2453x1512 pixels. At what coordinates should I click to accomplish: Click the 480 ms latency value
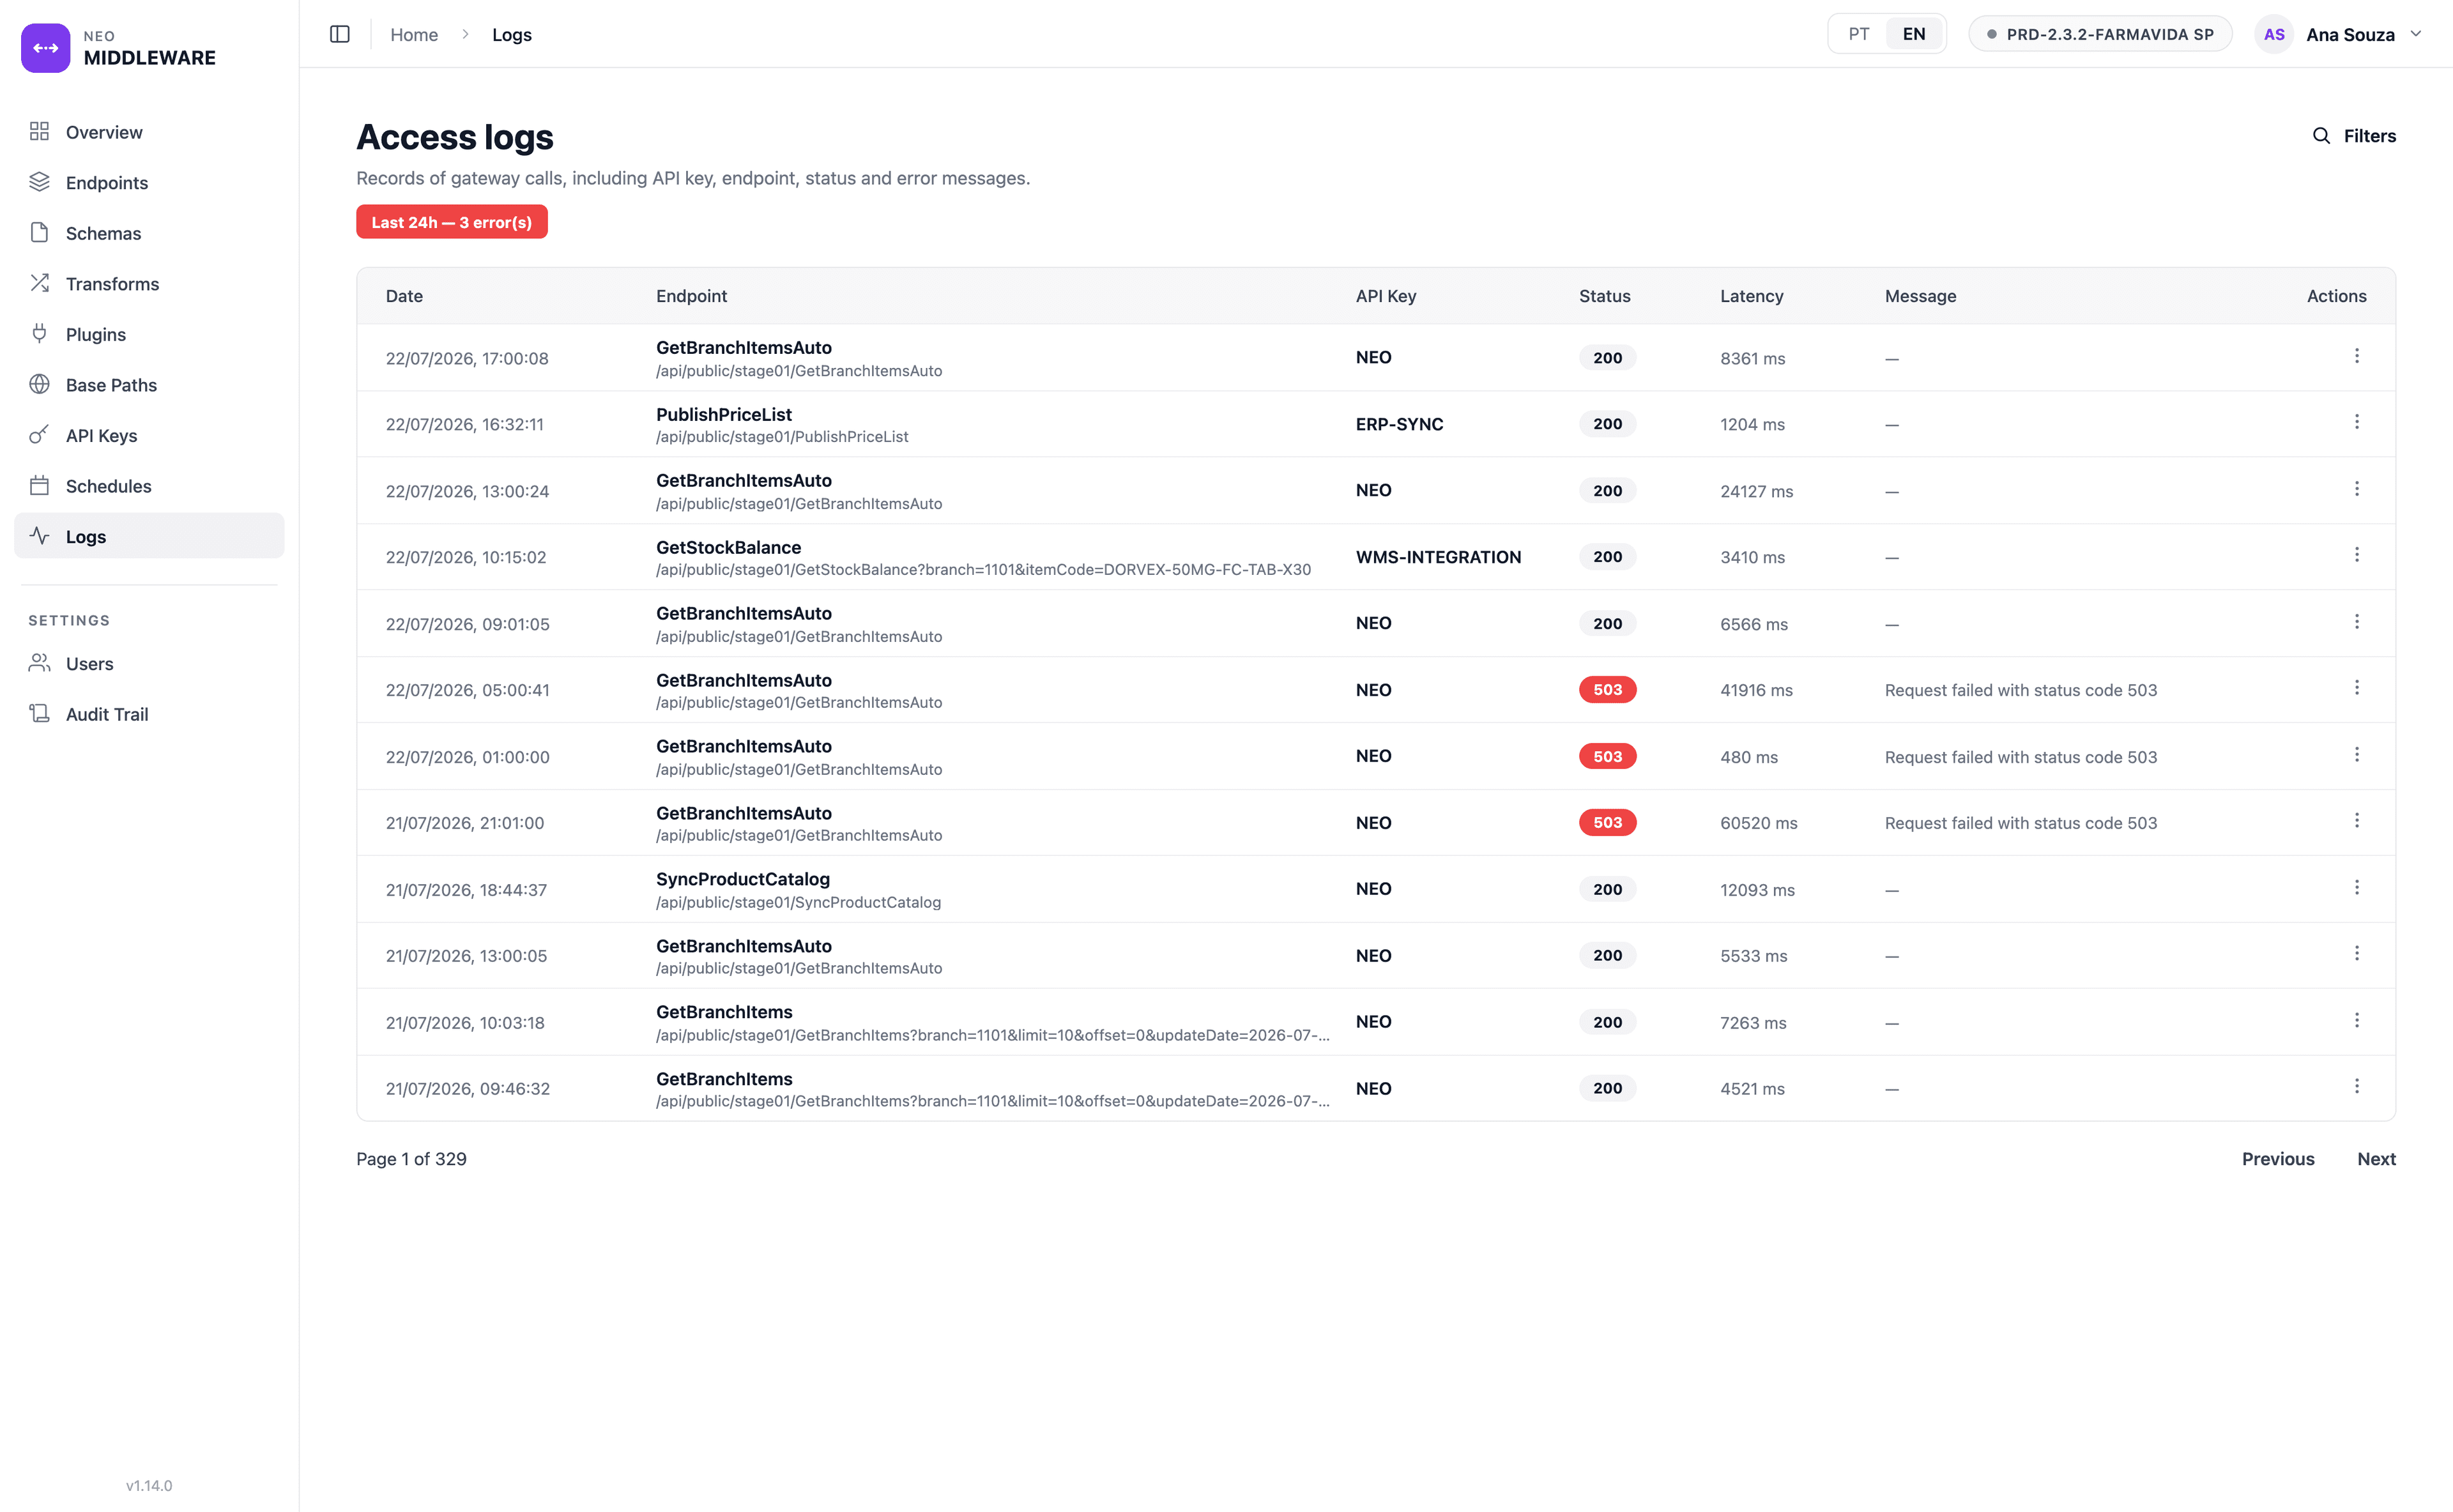[1748, 757]
